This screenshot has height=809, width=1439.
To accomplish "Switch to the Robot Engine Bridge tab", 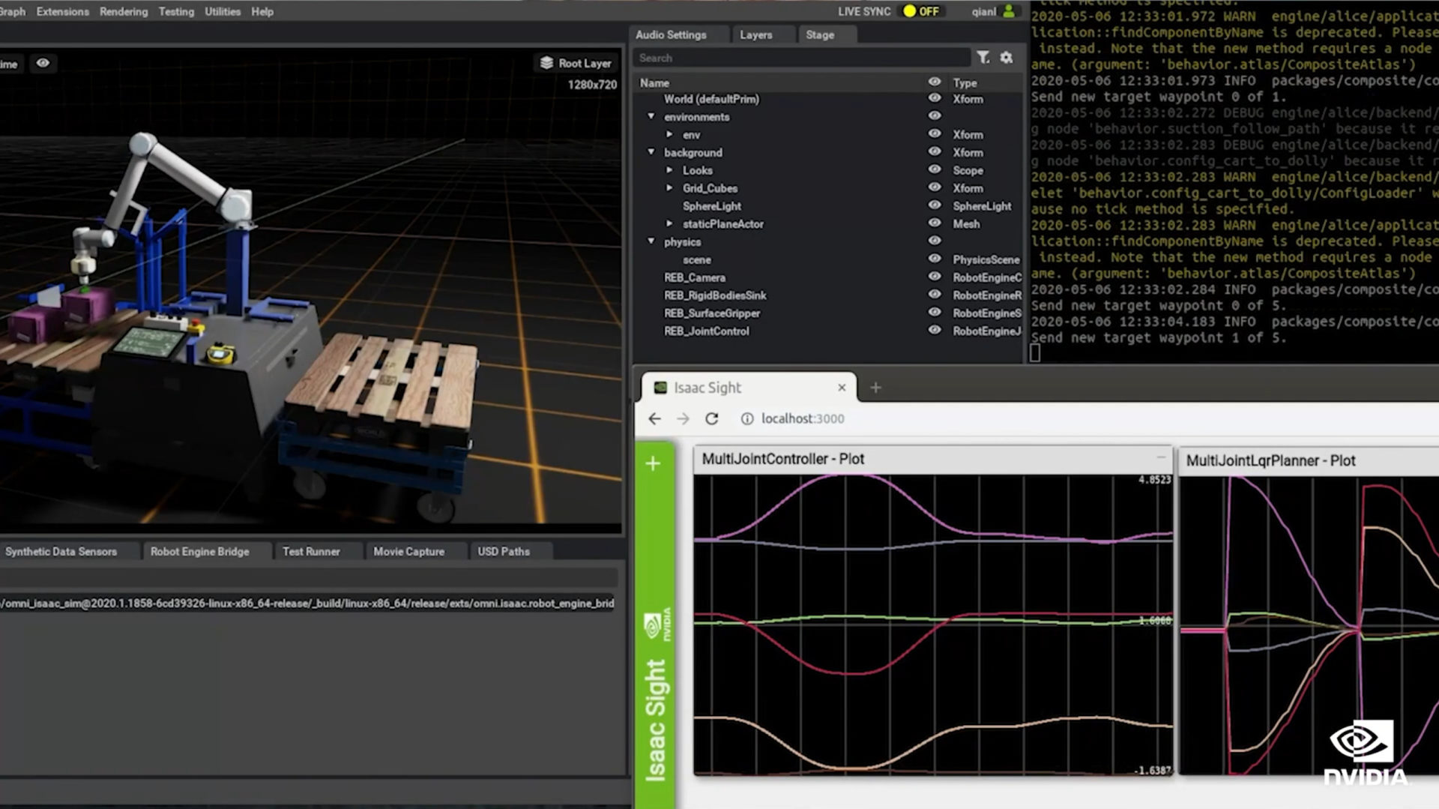I will pyautogui.click(x=199, y=551).
